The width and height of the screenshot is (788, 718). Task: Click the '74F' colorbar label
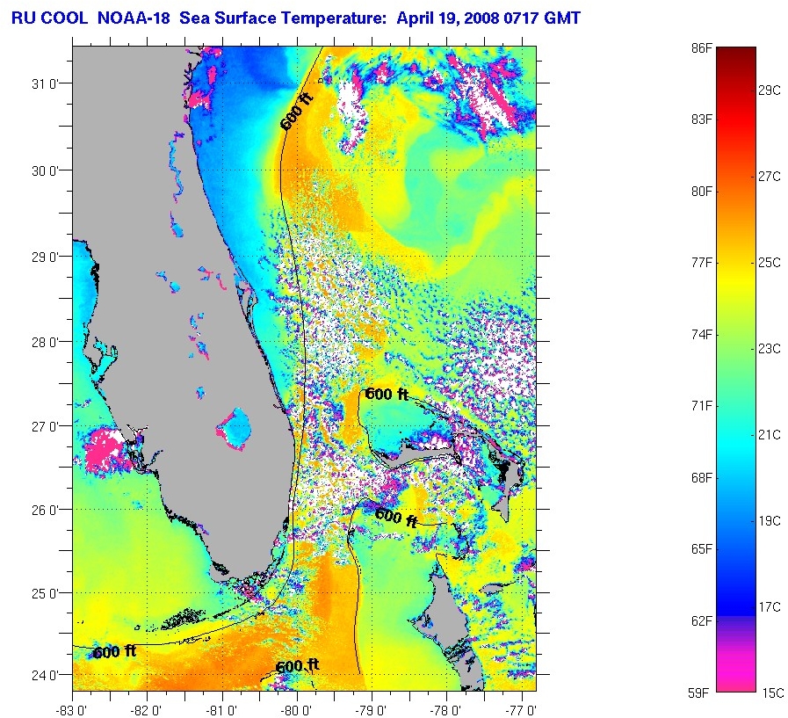[x=702, y=335]
